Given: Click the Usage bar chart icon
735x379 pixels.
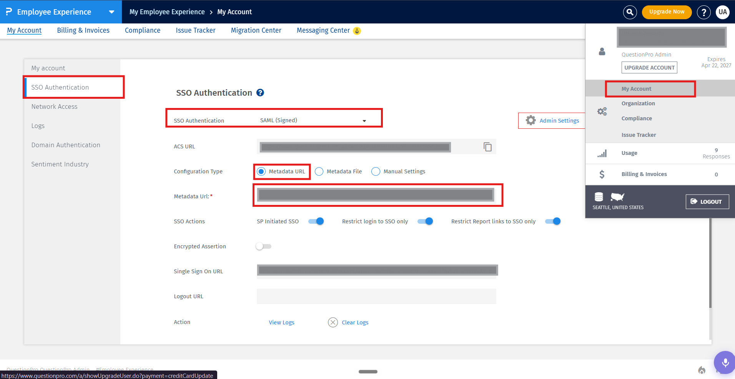Looking at the screenshot, I should (x=602, y=153).
